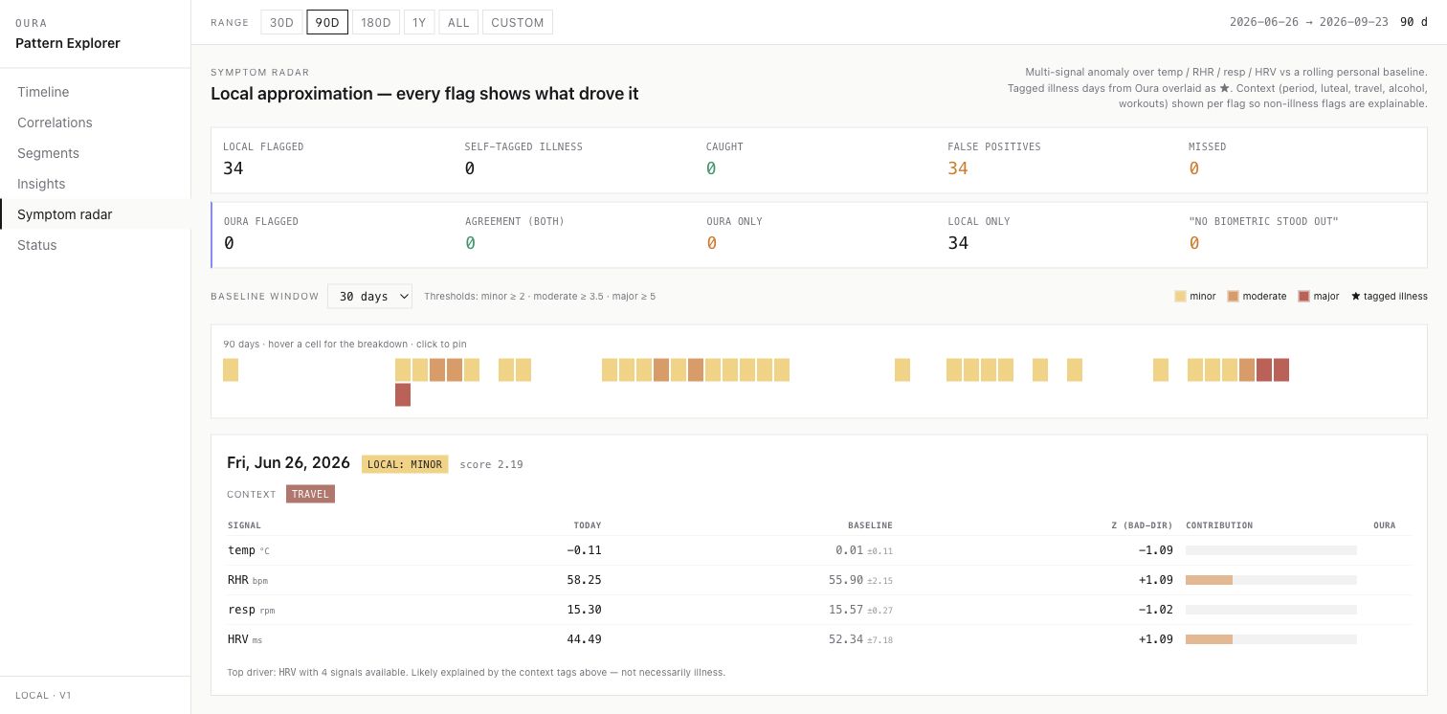Image resolution: width=1447 pixels, height=714 pixels.
Task: Click the moderate legend color swatch
Action: point(1233,297)
